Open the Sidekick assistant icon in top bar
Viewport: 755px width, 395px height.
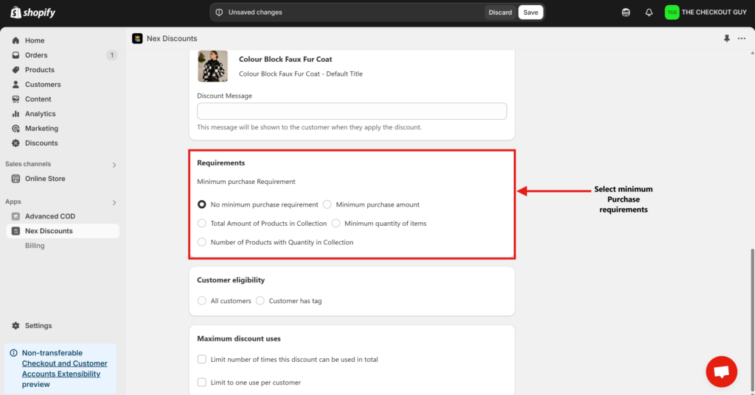(626, 13)
